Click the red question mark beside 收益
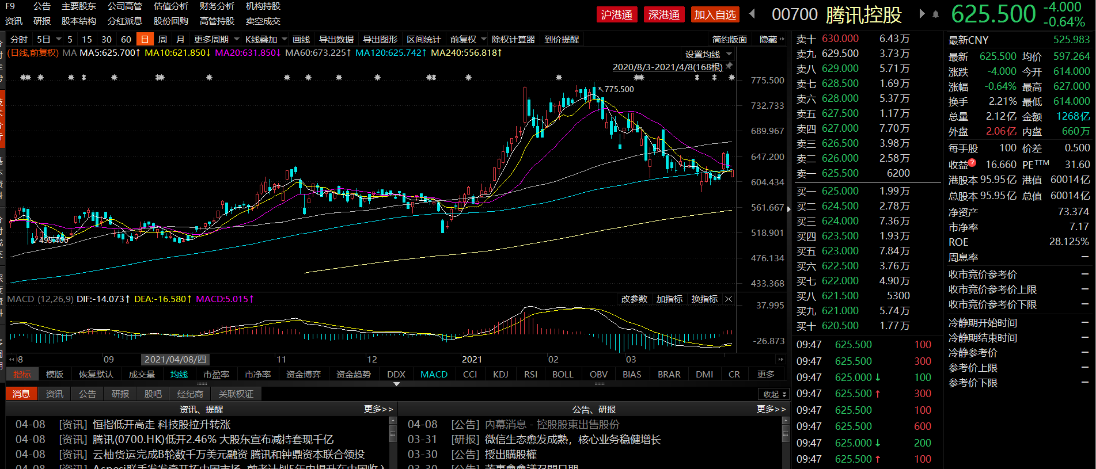The image size is (1096, 469). click(x=972, y=162)
